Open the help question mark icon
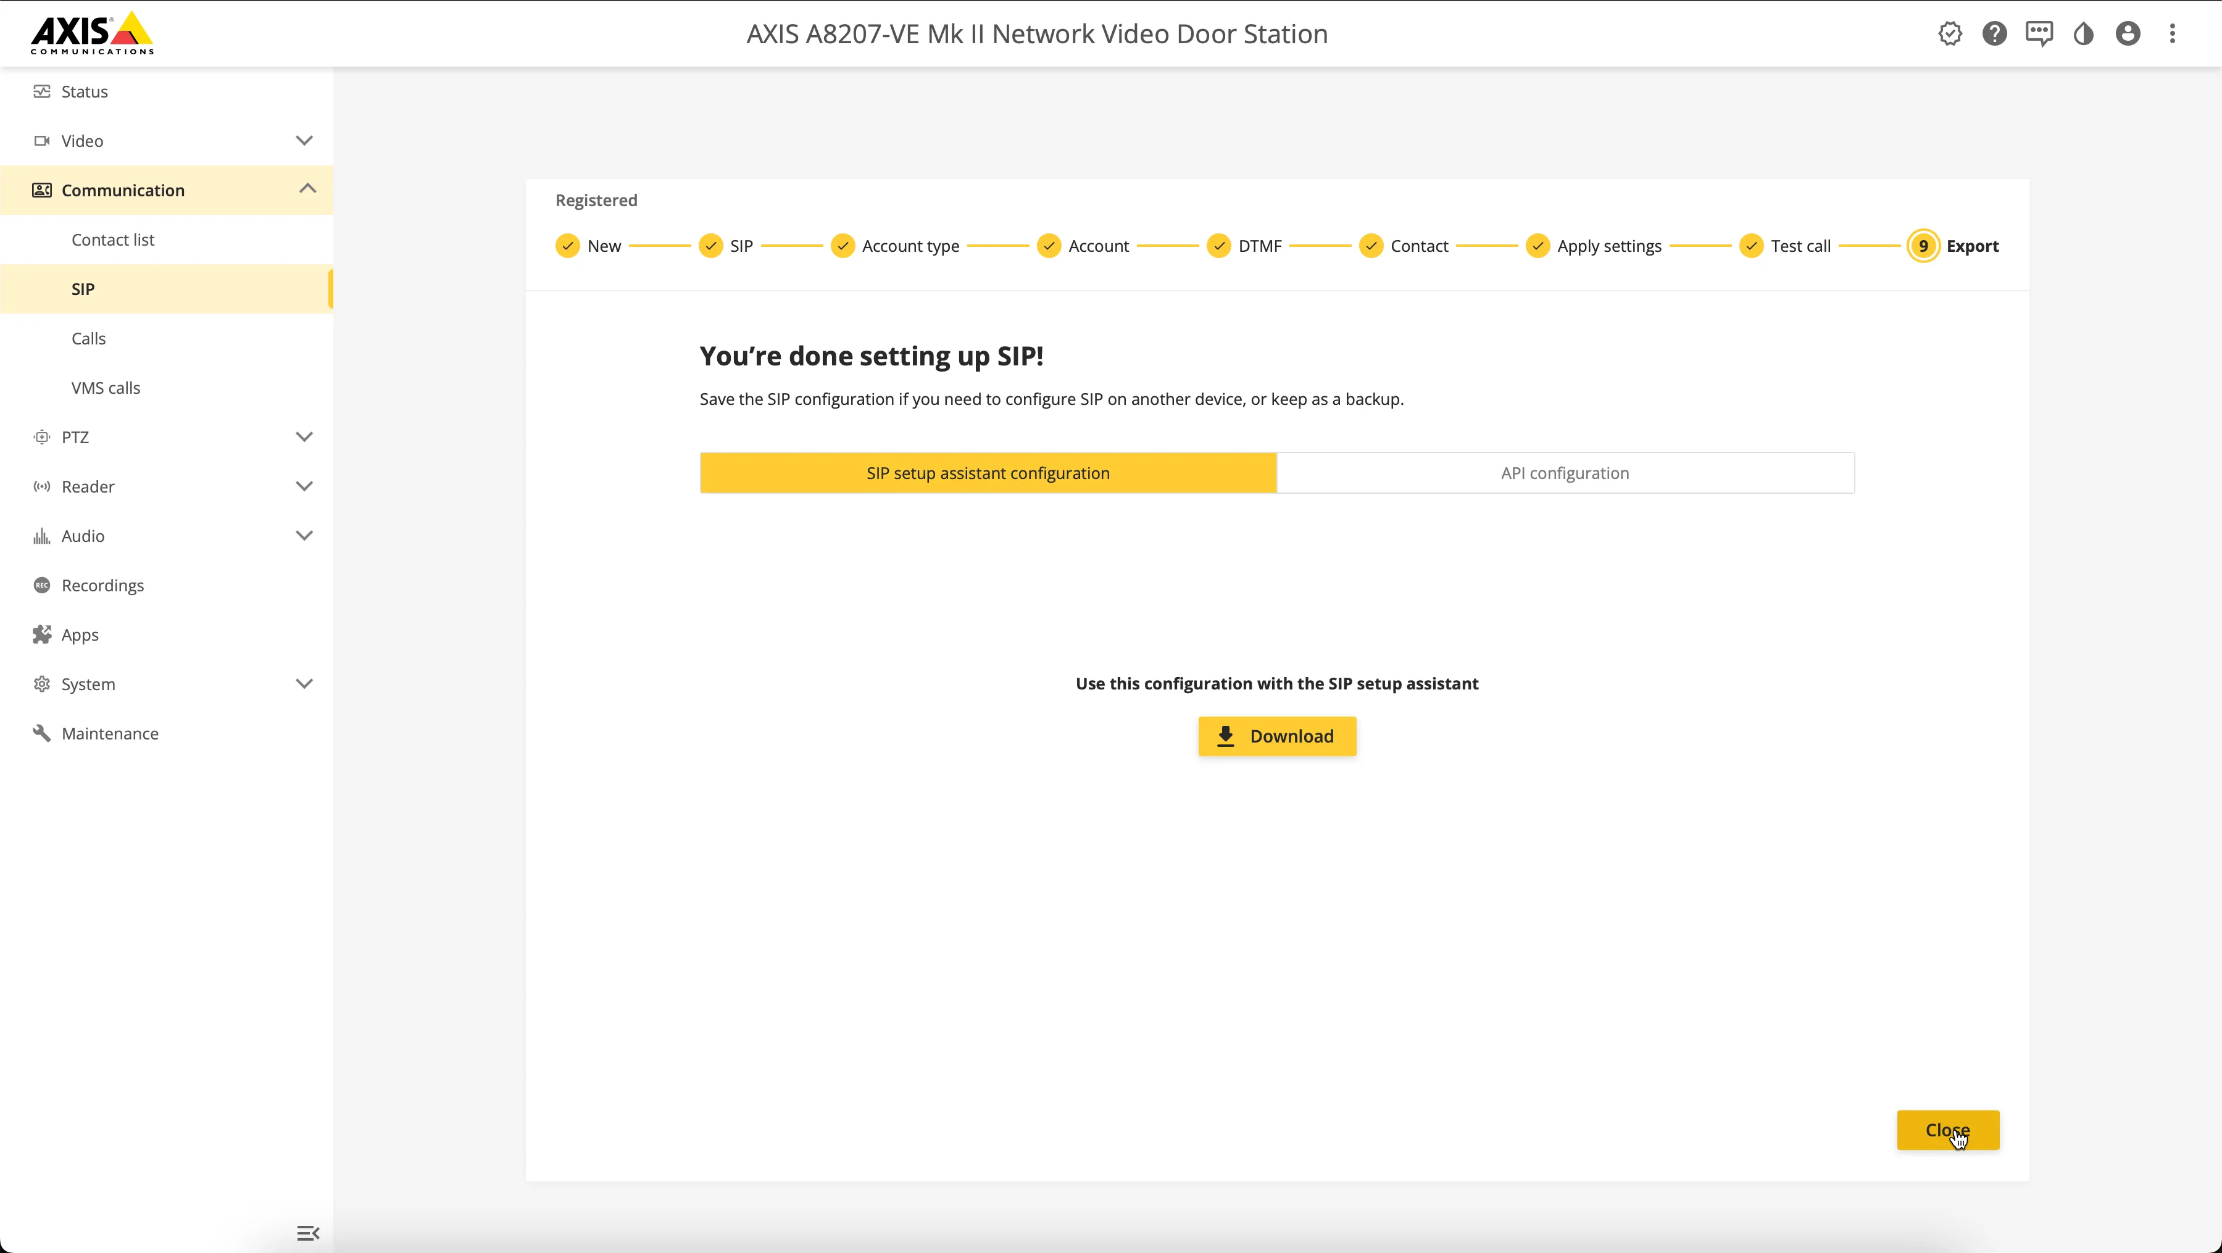Screen dimensions: 2222x1253 (x=1994, y=33)
